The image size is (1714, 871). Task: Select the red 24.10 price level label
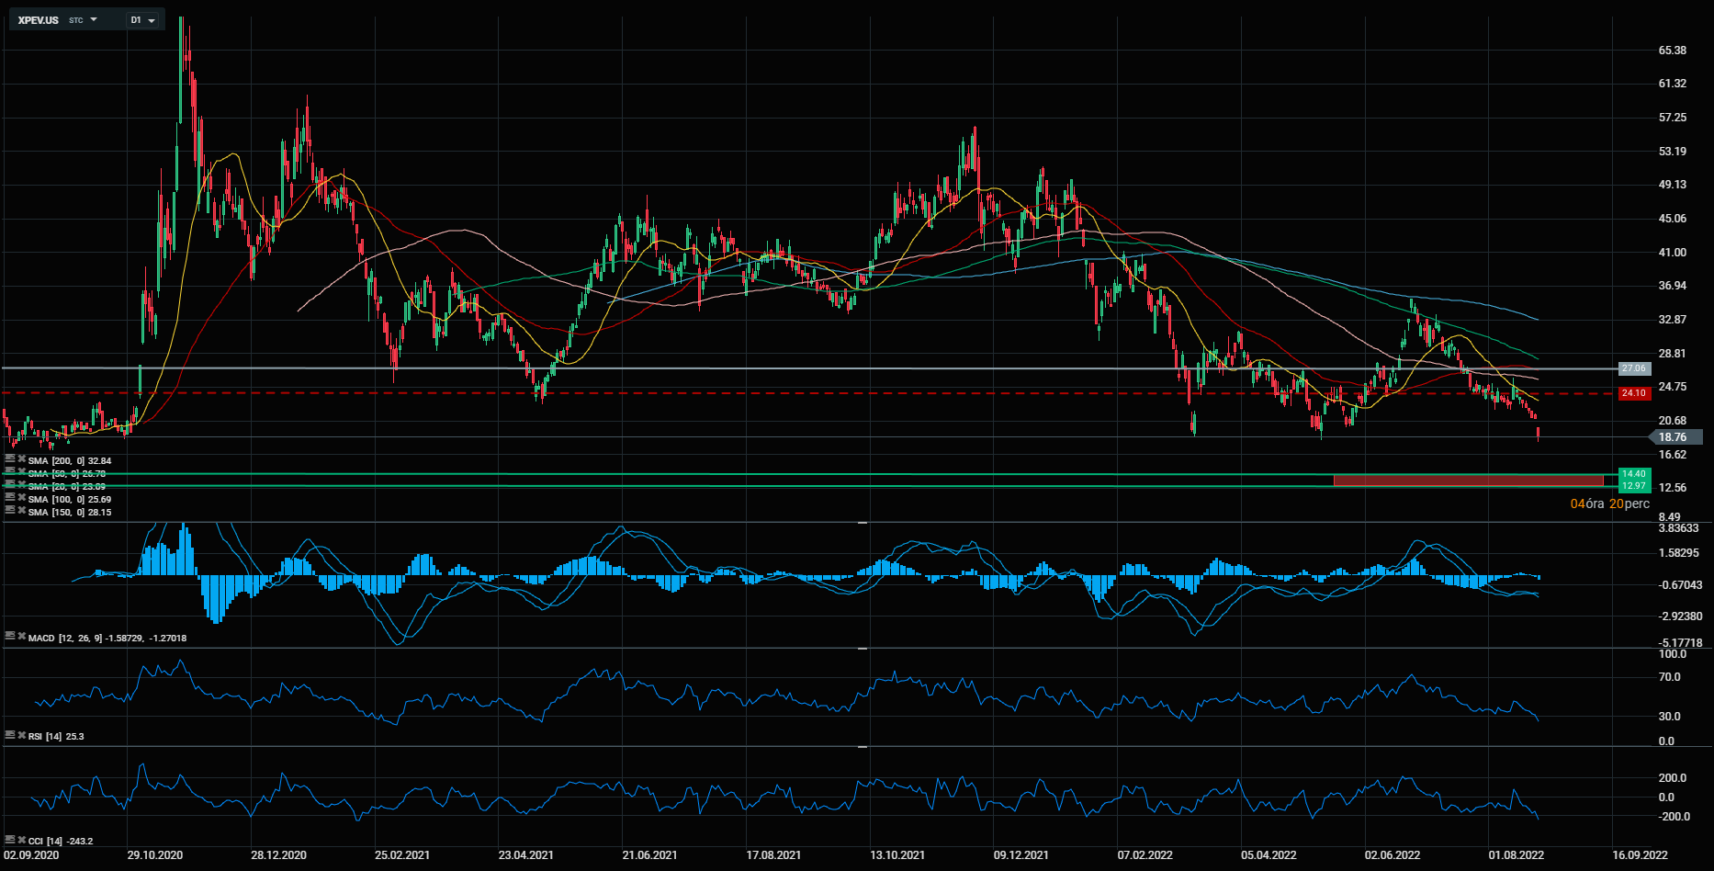(1633, 393)
